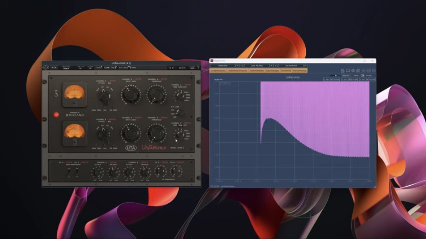Viewport: 426px width, 239px height.
Task: Click Channel A Attack knob
Action: pos(98,172)
